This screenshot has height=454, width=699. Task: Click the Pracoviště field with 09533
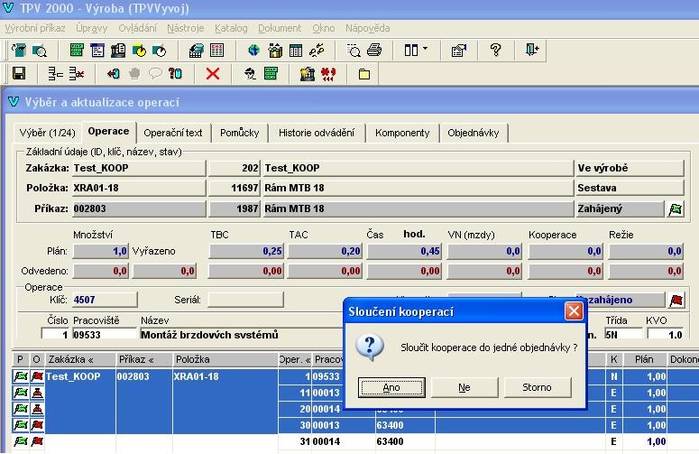[105, 335]
